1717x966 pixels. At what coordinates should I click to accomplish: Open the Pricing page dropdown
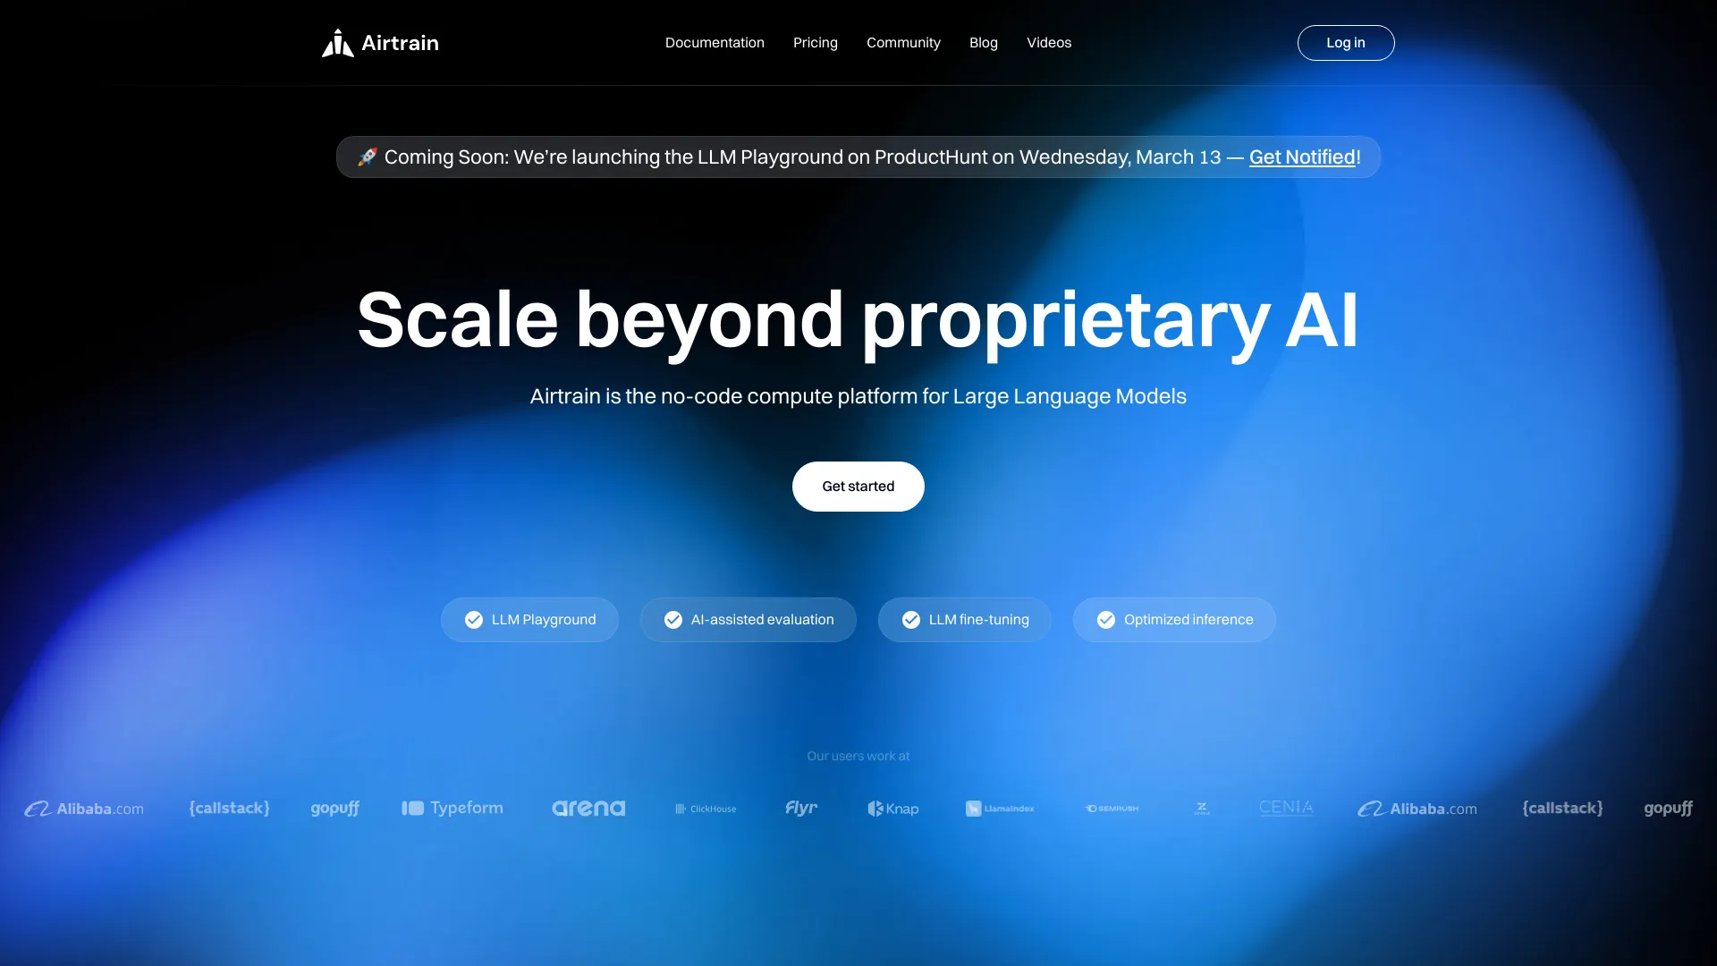[815, 42]
